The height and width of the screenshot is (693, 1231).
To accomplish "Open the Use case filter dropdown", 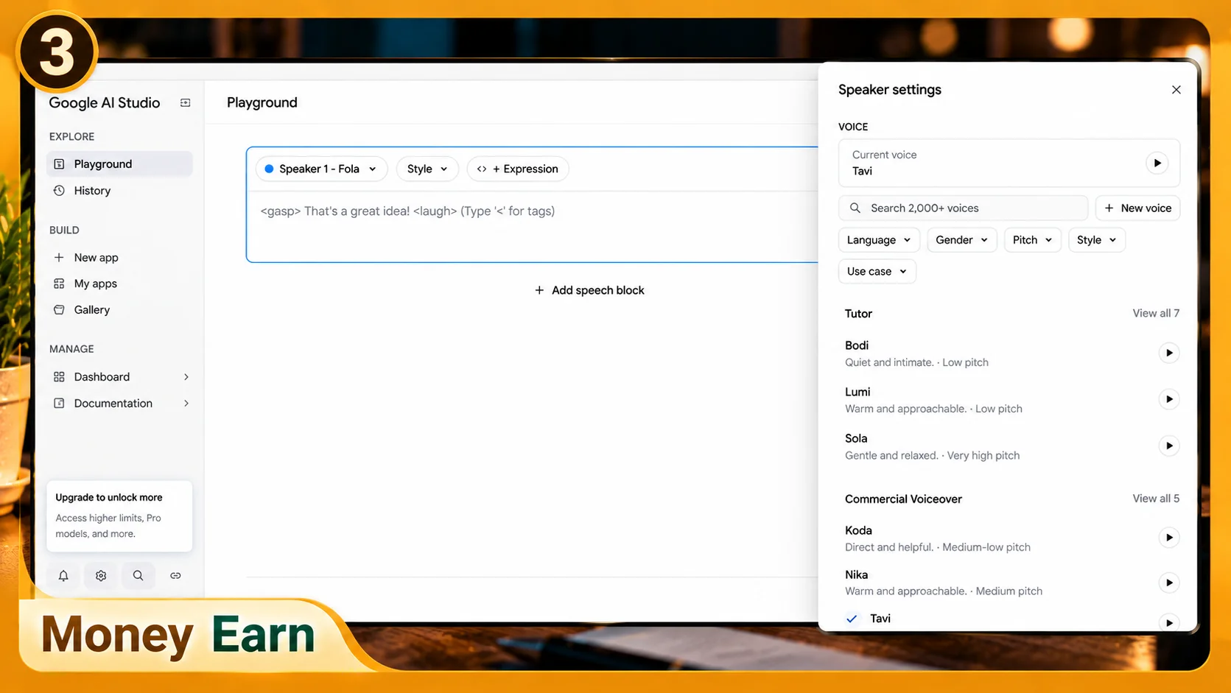I will (877, 272).
